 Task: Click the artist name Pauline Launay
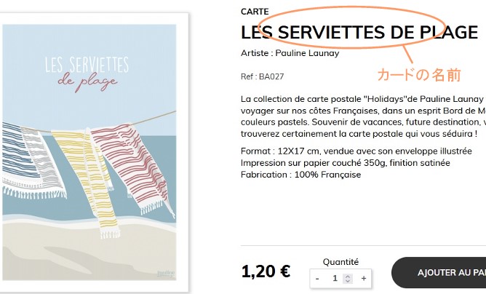pyautogui.click(x=307, y=53)
